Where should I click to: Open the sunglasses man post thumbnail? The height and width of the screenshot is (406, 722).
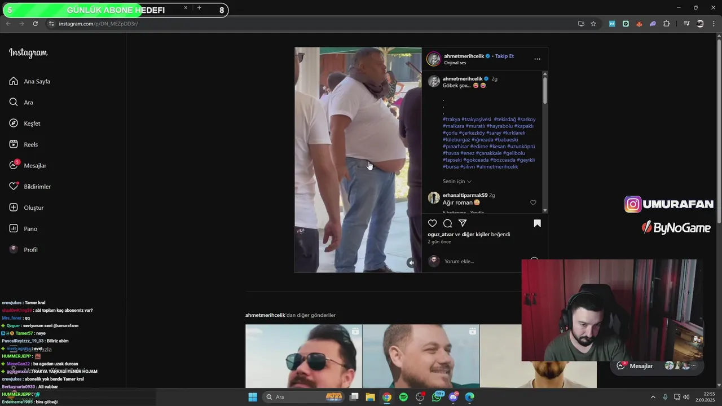pyautogui.click(x=303, y=356)
